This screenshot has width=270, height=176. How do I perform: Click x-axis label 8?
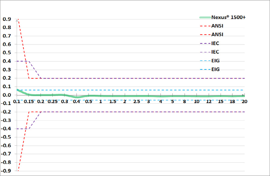click(x=184, y=102)
